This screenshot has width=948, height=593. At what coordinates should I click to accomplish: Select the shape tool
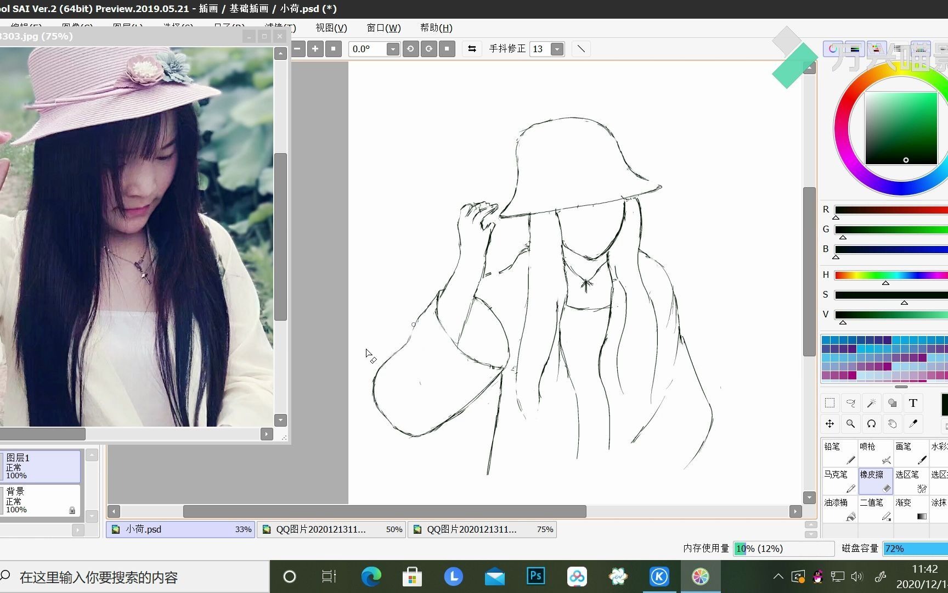[892, 403]
